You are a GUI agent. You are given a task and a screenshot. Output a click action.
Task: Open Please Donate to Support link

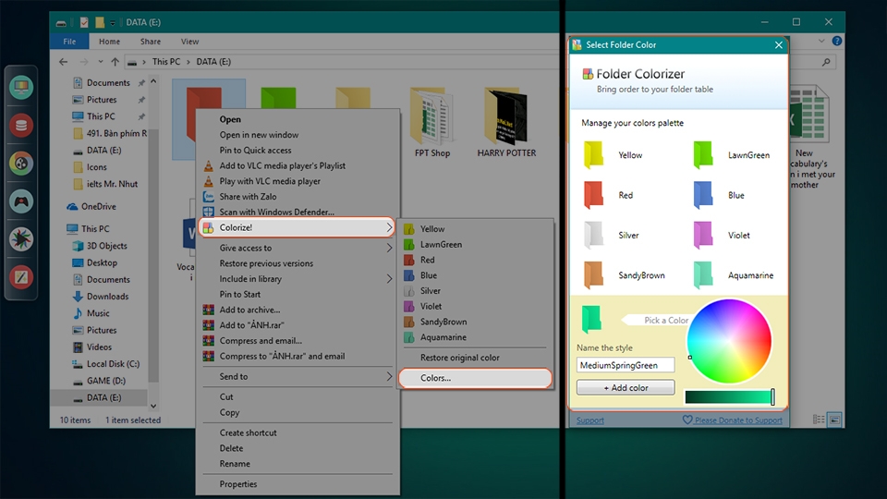pyautogui.click(x=732, y=420)
